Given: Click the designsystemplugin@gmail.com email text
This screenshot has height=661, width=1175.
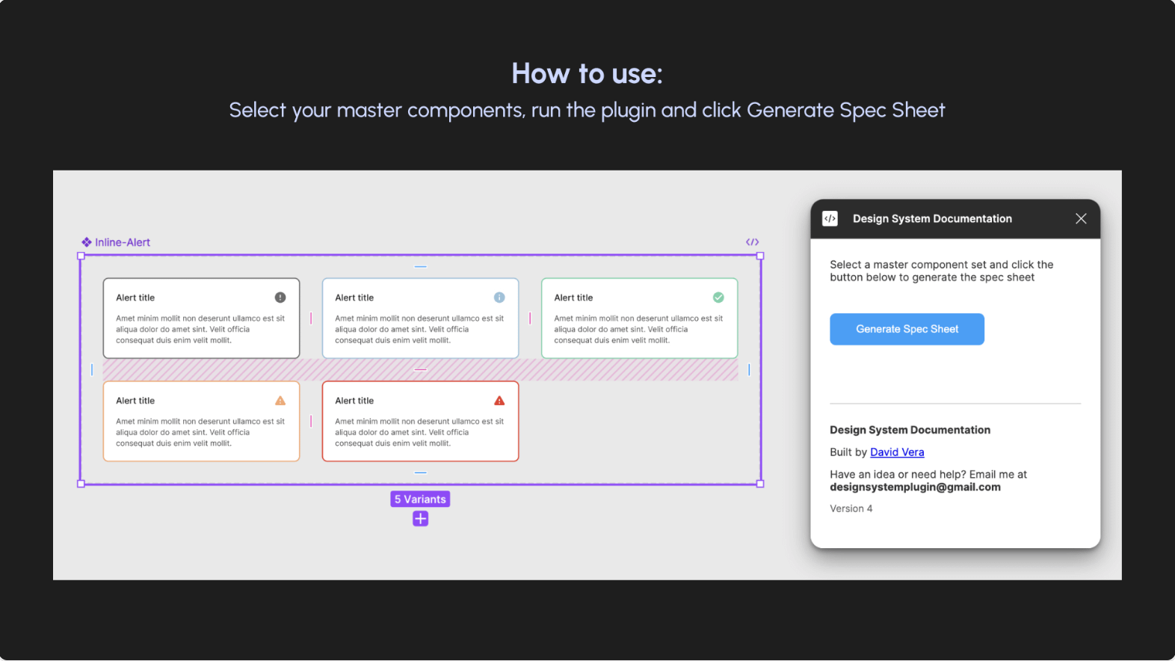Looking at the screenshot, I should click(x=915, y=488).
